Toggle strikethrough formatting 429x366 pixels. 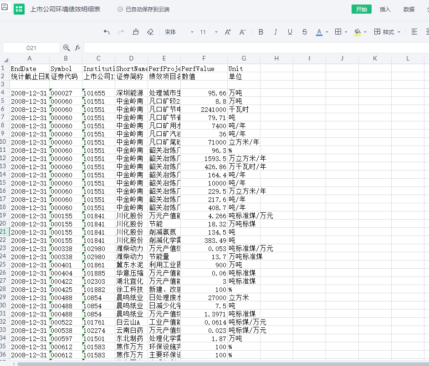coord(305,32)
